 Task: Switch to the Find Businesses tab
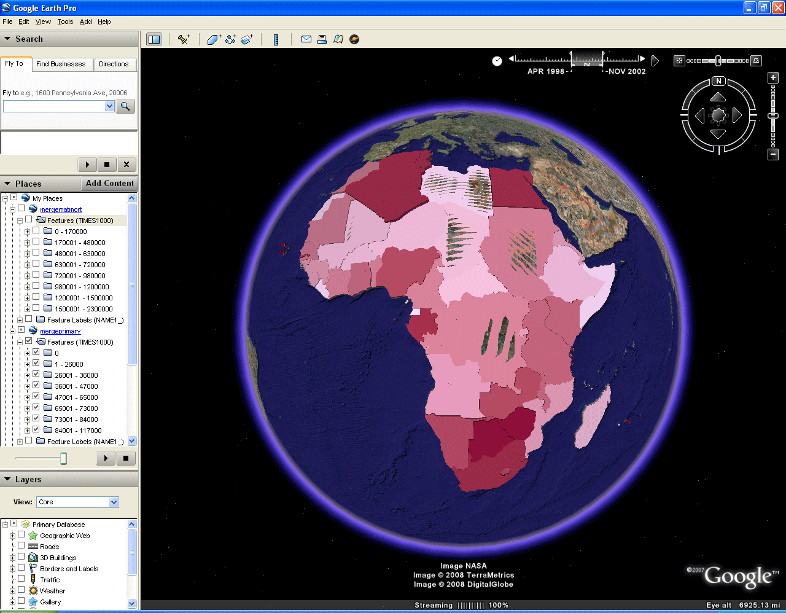61,64
